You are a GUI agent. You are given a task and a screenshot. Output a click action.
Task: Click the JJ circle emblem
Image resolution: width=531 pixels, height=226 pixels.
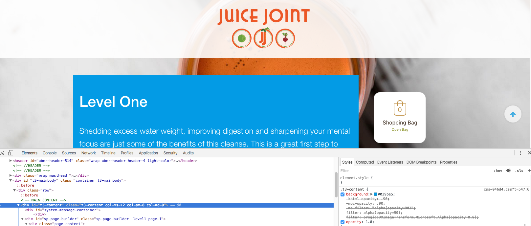coord(263,38)
